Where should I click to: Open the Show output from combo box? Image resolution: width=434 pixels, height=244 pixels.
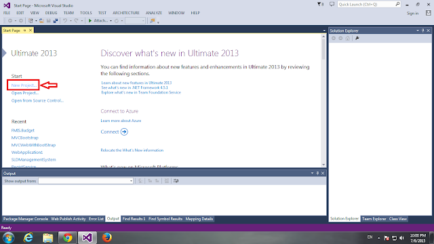86,181
